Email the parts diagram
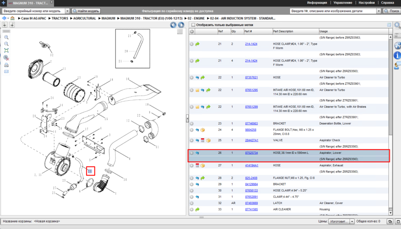Image resolution: width=401 pixels, height=229 pixels. click(x=6, y=72)
